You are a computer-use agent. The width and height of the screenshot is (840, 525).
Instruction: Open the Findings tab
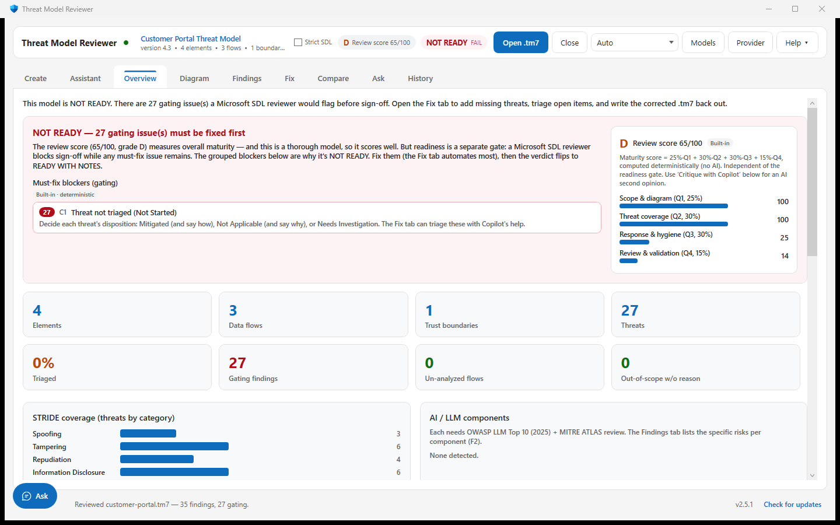[247, 78]
